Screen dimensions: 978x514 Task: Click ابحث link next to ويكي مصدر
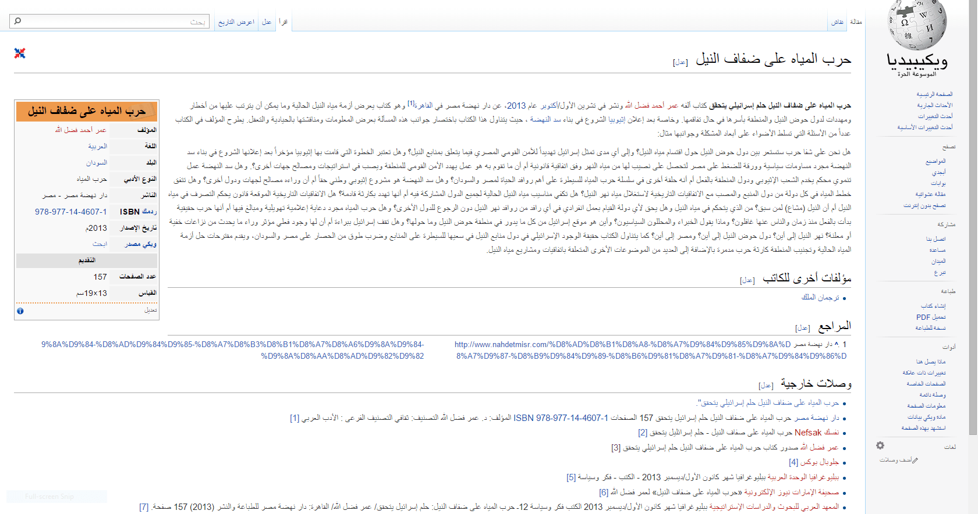coord(100,244)
